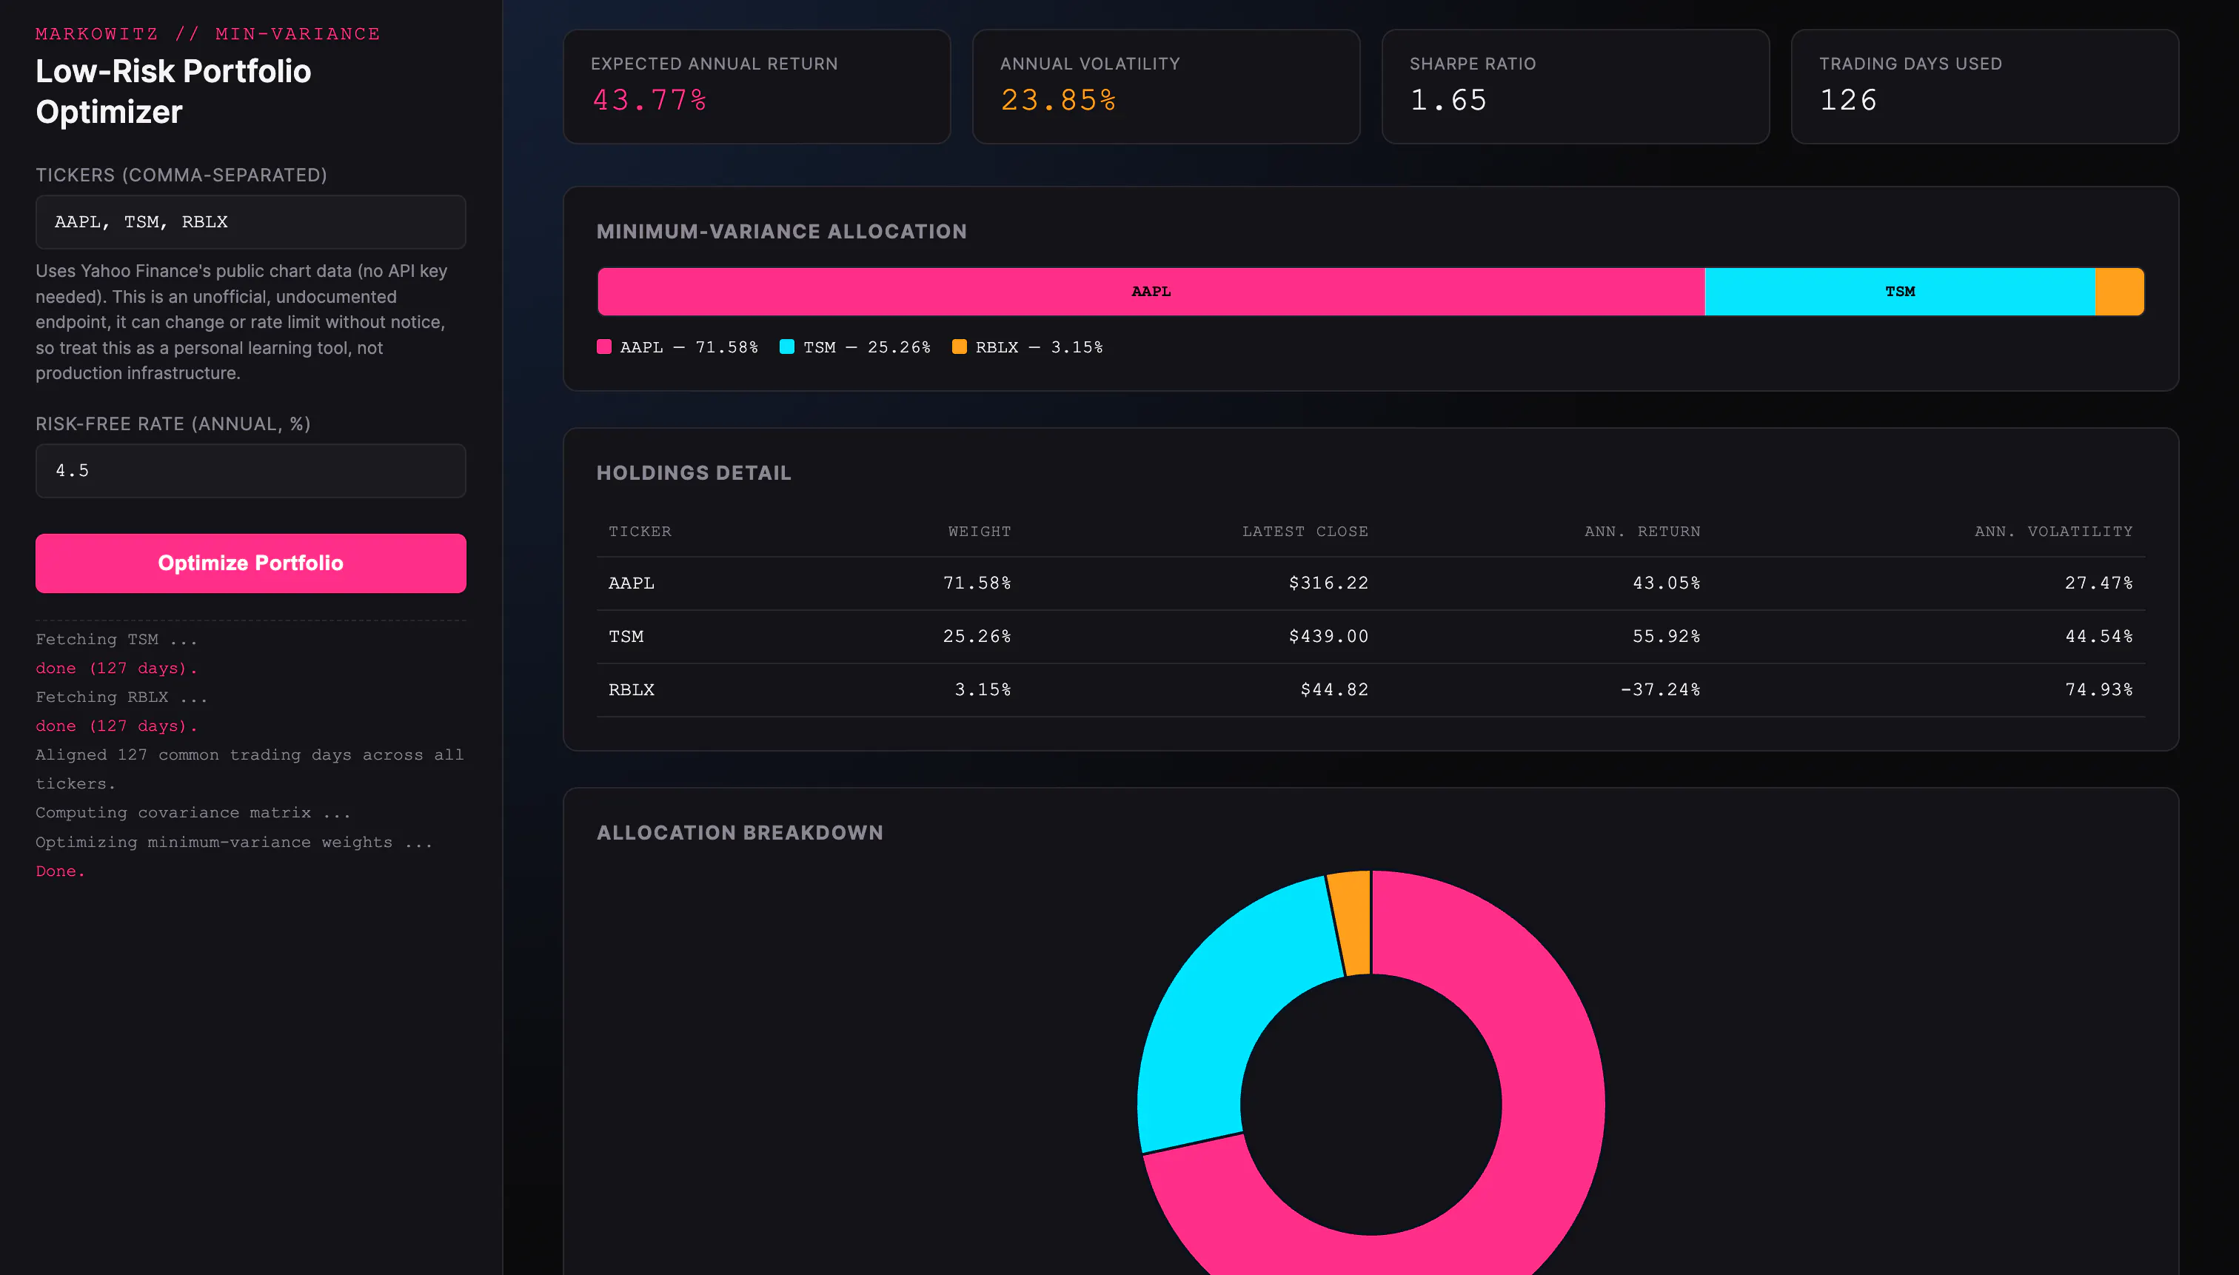Click the 'Fetching RBLX ...' log line
This screenshot has height=1275, width=2239.
click(121, 698)
